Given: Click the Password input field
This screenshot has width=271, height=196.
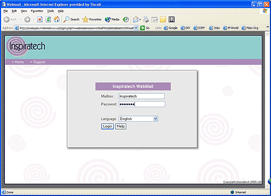Looking at the screenshot, I should click(x=142, y=104).
